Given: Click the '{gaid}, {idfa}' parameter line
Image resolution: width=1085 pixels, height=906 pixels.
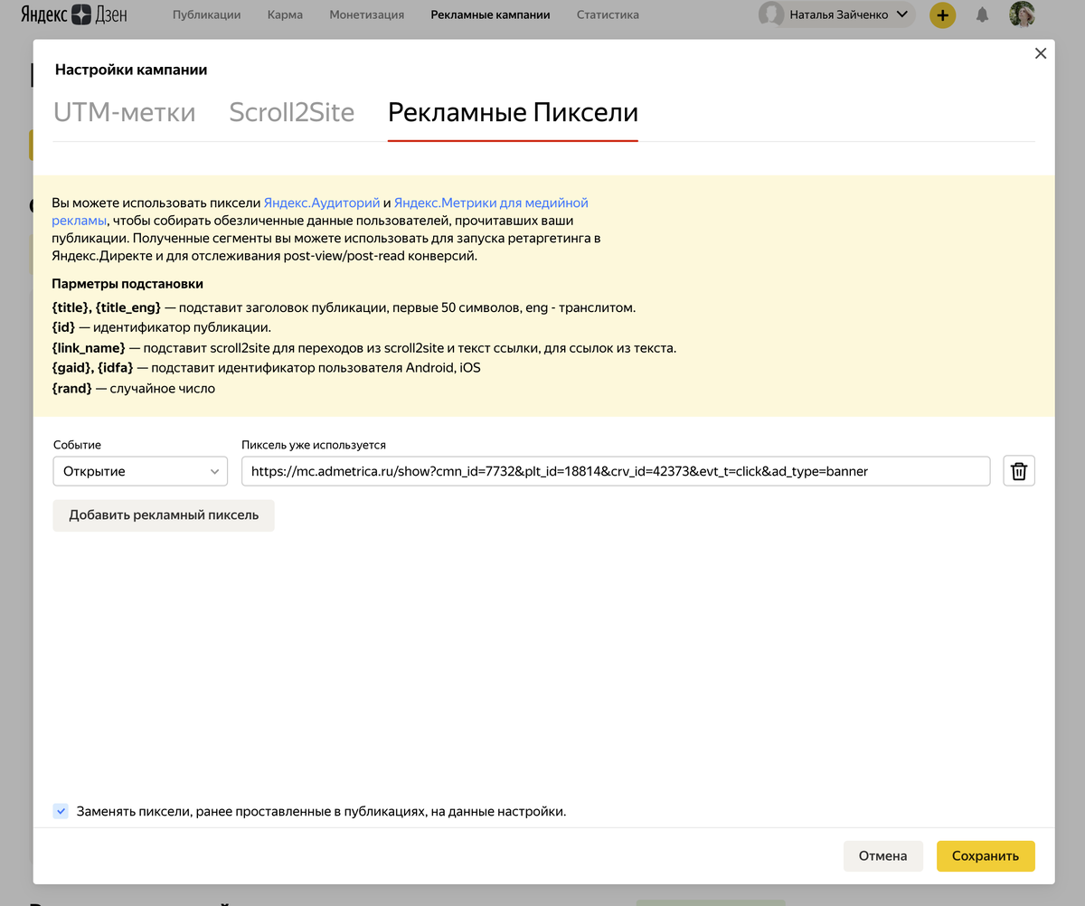Looking at the screenshot, I should coord(267,368).
